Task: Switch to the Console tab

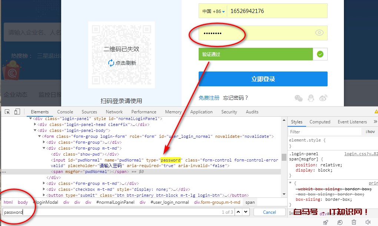Action: (65, 112)
